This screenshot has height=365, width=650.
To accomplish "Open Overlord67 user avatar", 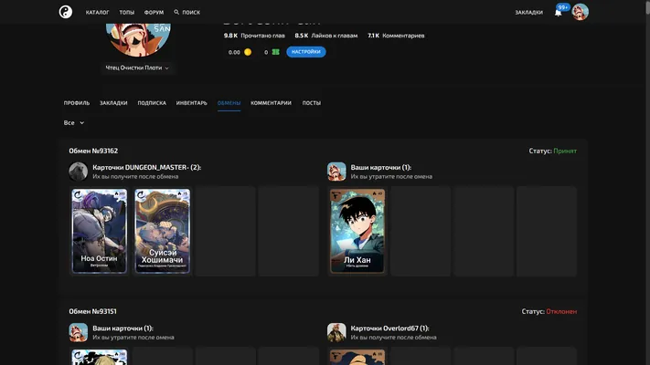I will point(336,332).
